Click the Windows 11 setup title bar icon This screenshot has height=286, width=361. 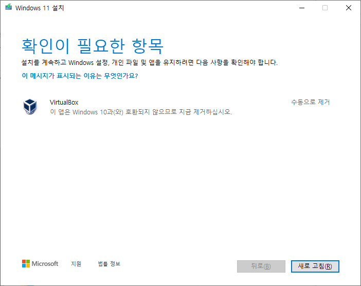coord(9,7)
